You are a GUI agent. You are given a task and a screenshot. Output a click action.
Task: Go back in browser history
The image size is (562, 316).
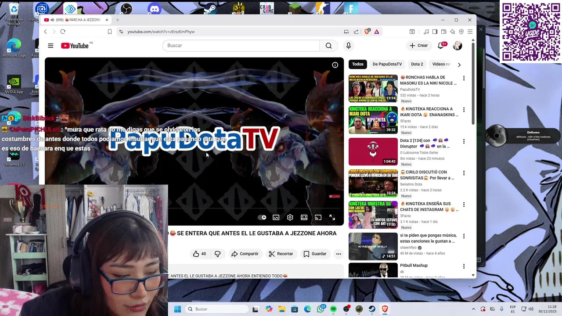pyautogui.click(x=45, y=32)
